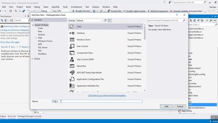The height and width of the screenshot is (123, 218).
Task: Select Data category in tree
Action: point(40,31)
